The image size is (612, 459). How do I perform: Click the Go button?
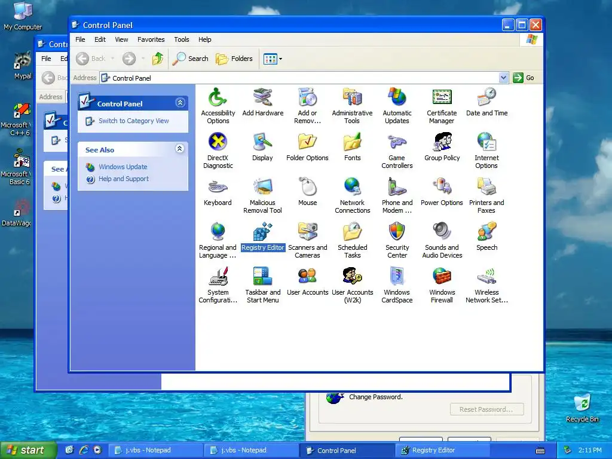pyautogui.click(x=524, y=78)
